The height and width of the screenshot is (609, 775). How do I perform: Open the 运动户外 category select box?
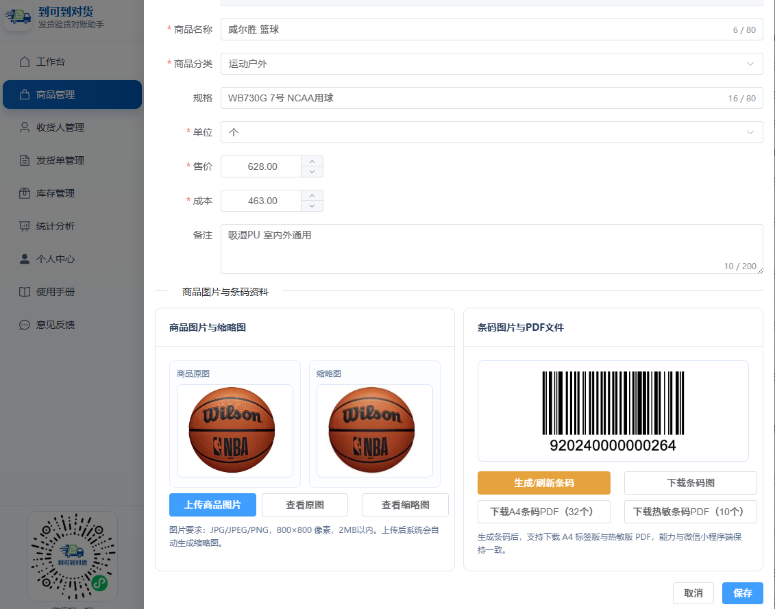pyautogui.click(x=492, y=64)
